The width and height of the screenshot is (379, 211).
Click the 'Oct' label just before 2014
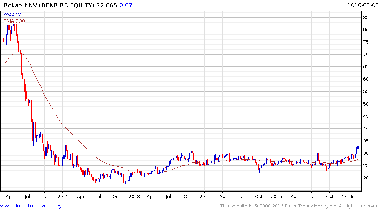click(x=187, y=196)
